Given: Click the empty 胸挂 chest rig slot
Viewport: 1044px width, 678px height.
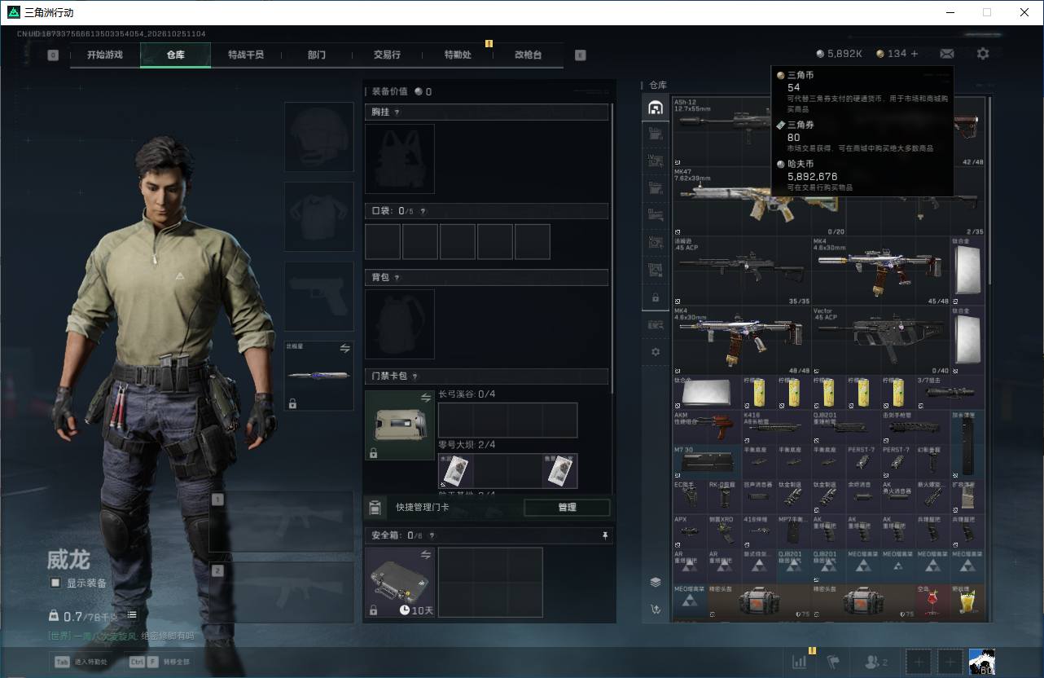Looking at the screenshot, I should 400,159.
